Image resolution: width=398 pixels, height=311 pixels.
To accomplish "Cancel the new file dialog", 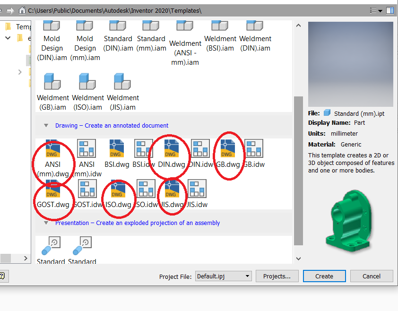I will (372, 276).
